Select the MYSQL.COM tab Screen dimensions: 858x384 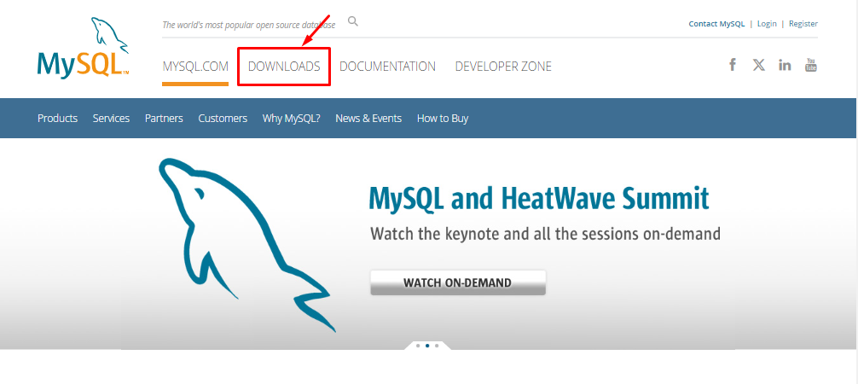195,67
